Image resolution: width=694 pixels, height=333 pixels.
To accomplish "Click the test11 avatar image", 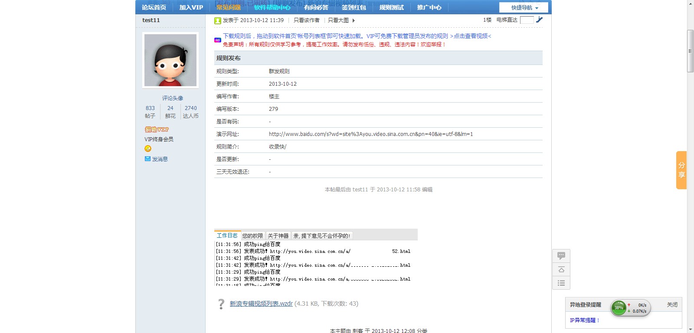I will (x=170, y=60).
